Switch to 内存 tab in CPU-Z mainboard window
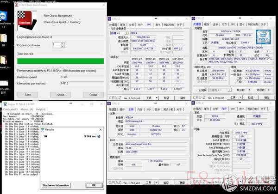278x194 pixels. (140, 109)
